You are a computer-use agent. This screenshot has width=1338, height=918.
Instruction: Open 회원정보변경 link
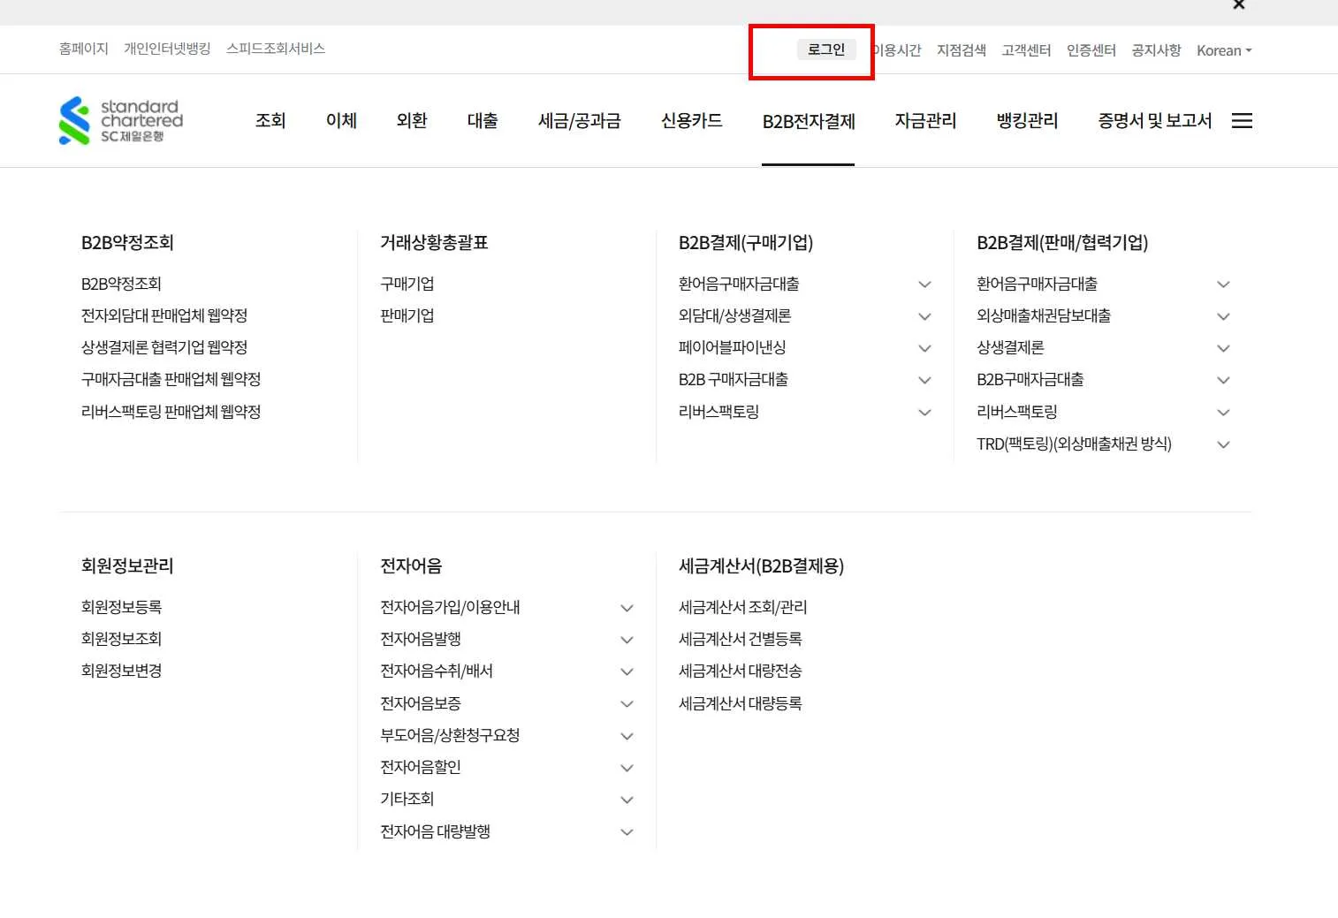tap(122, 671)
